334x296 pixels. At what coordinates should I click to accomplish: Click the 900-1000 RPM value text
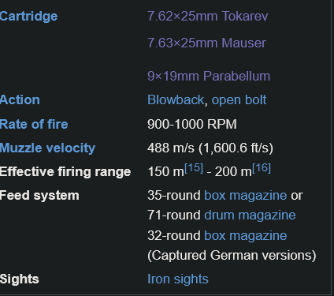coord(192,124)
